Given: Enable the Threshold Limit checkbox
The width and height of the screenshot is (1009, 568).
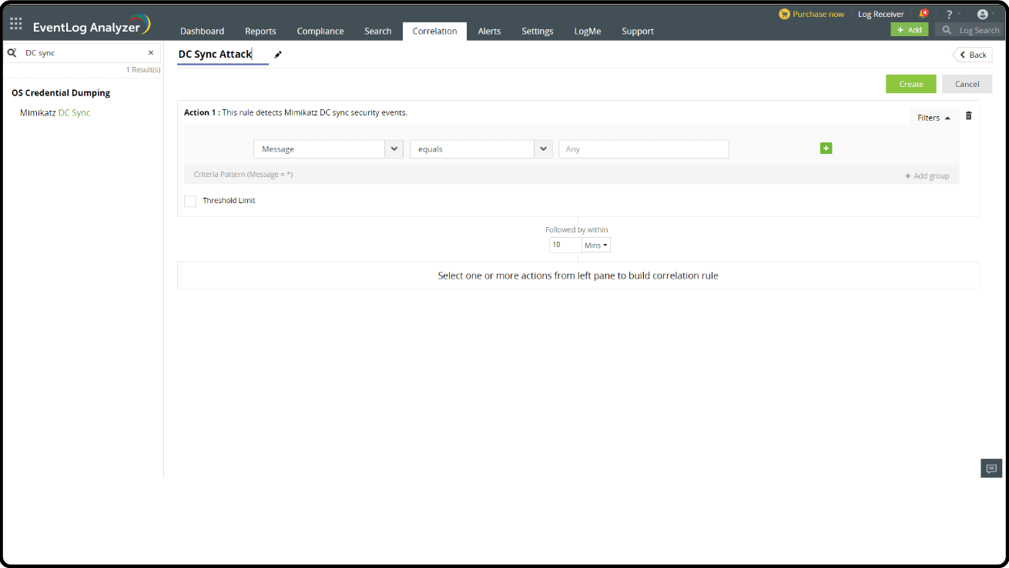Looking at the screenshot, I should [x=190, y=201].
